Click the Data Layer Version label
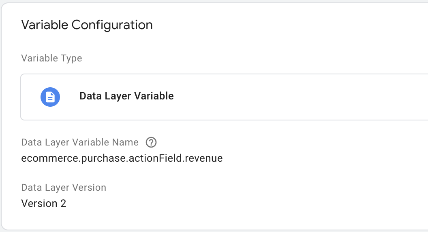 pyautogui.click(x=64, y=188)
